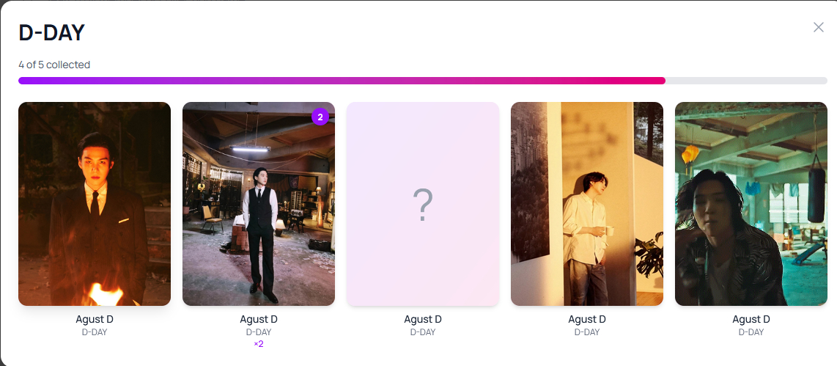Image resolution: width=837 pixels, height=366 pixels.
Task: Select Agust D label under the duplicate card
Action: pyautogui.click(x=259, y=320)
